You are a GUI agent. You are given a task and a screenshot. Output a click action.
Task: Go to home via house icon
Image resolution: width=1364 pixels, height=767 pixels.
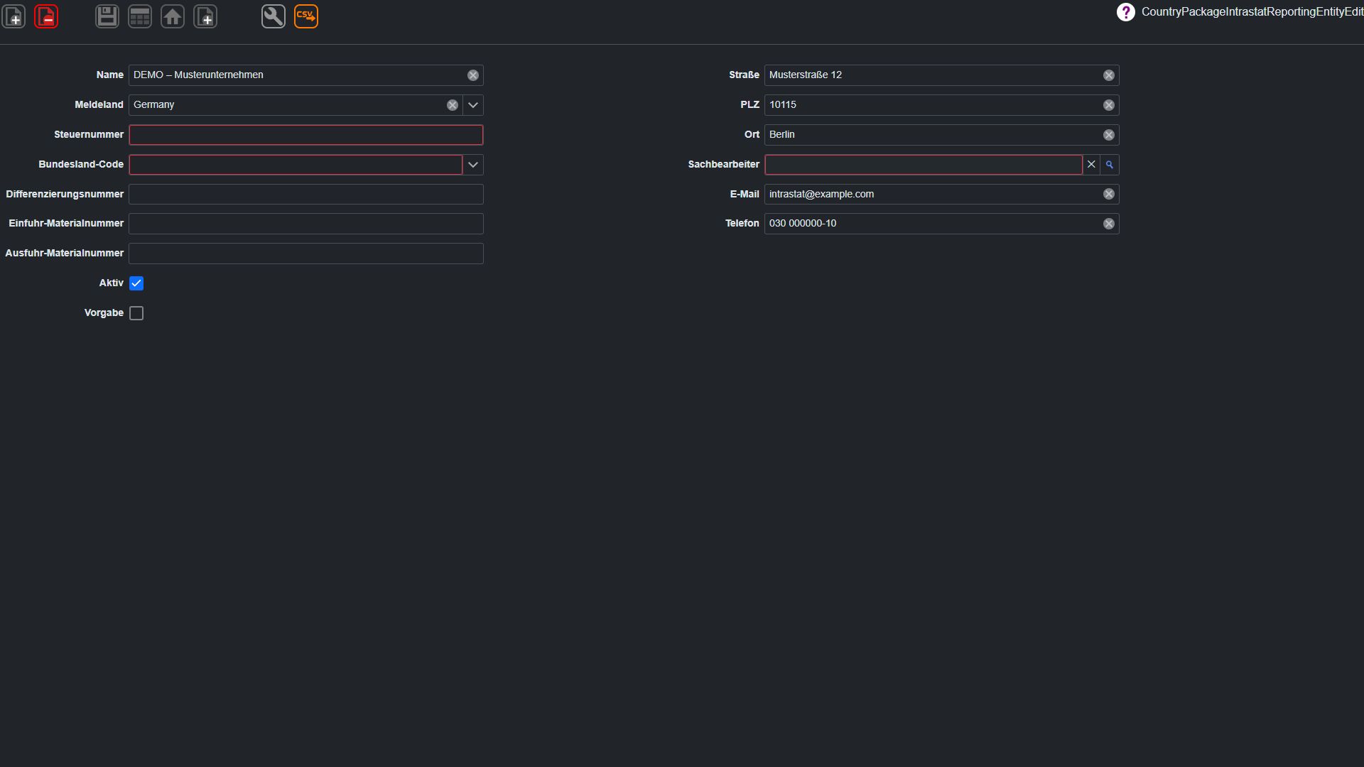click(x=173, y=16)
